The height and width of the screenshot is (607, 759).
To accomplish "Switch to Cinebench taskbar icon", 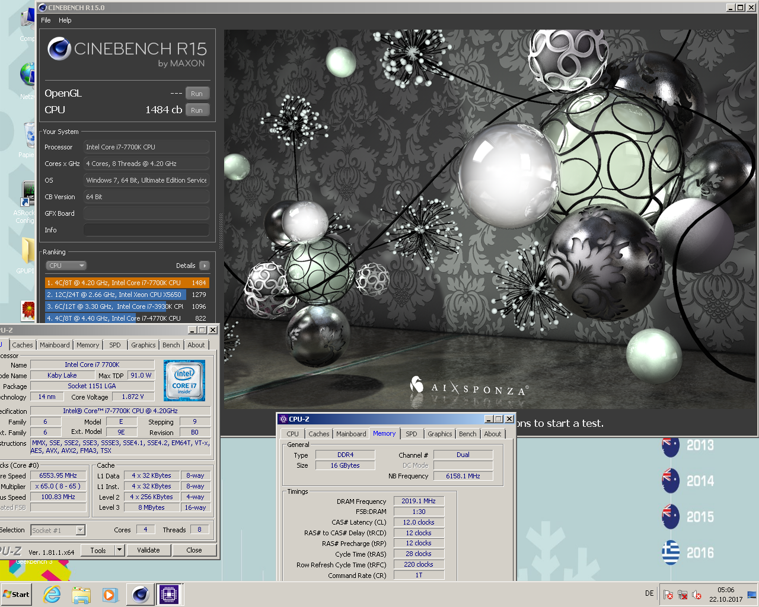I will [141, 595].
